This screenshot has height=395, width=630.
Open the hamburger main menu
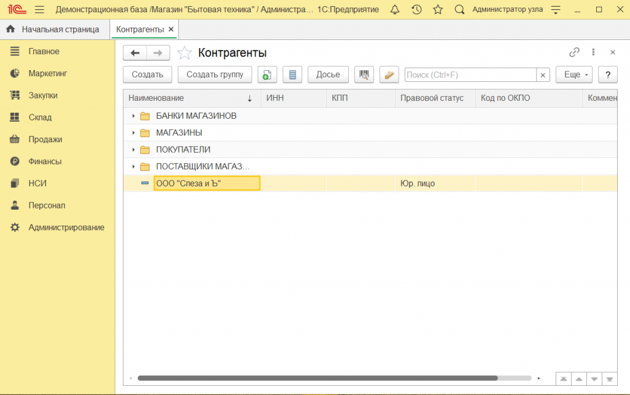point(39,10)
